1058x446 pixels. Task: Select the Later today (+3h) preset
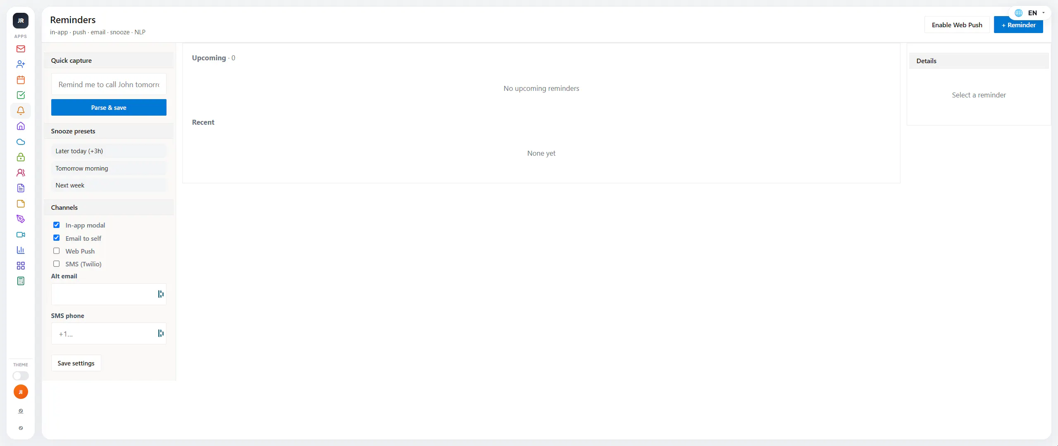[109, 151]
